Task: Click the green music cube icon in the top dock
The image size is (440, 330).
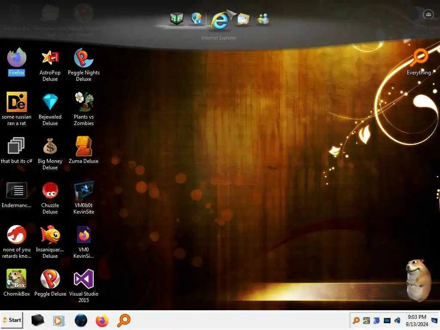Action: coord(177,19)
